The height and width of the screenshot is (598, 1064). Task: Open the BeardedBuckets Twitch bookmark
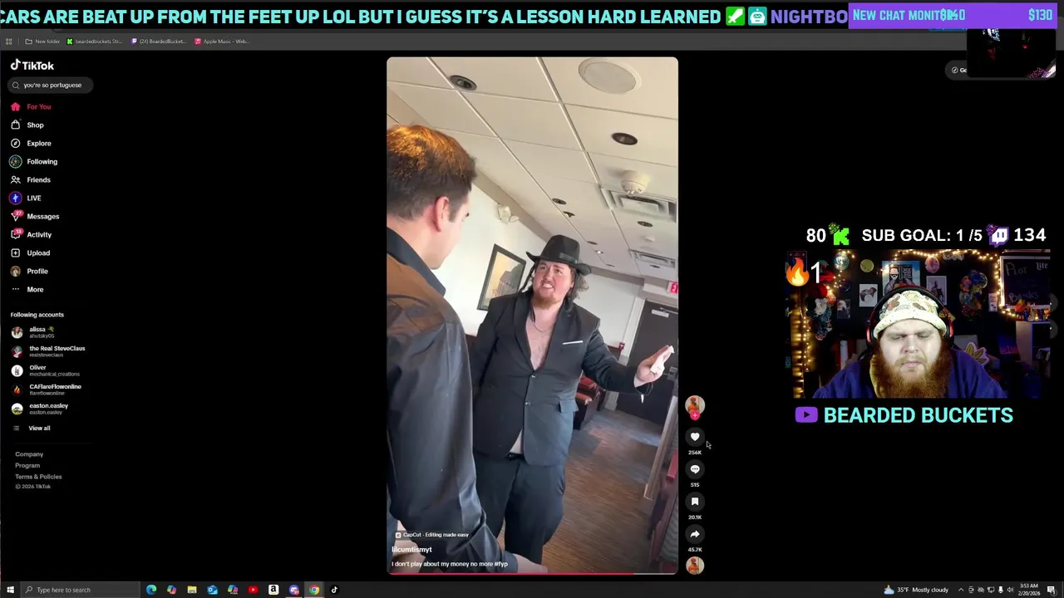[x=159, y=42]
